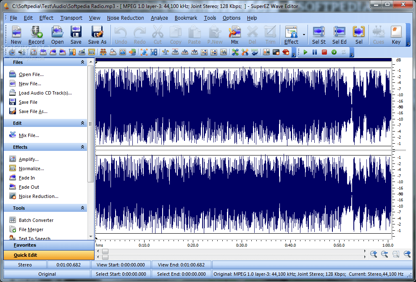
Task: Open the Noise Reduction menu
Action: 125,18
